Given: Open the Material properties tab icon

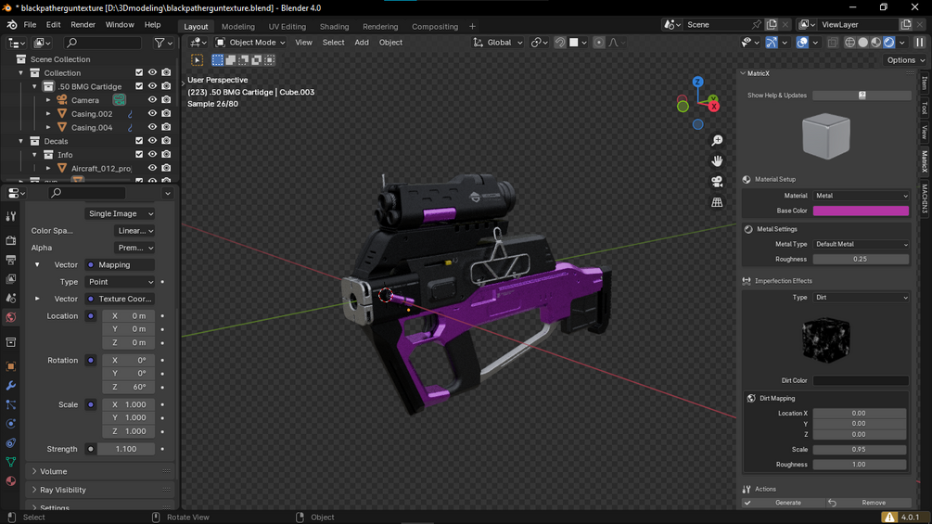Looking at the screenshot, I should [x=11, y=480].
